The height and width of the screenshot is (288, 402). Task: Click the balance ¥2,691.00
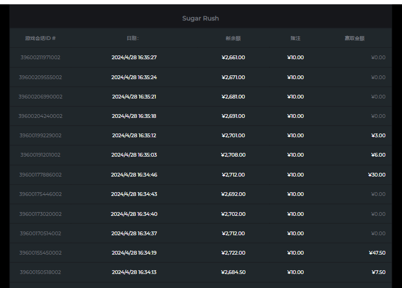[x=233, y=116]
